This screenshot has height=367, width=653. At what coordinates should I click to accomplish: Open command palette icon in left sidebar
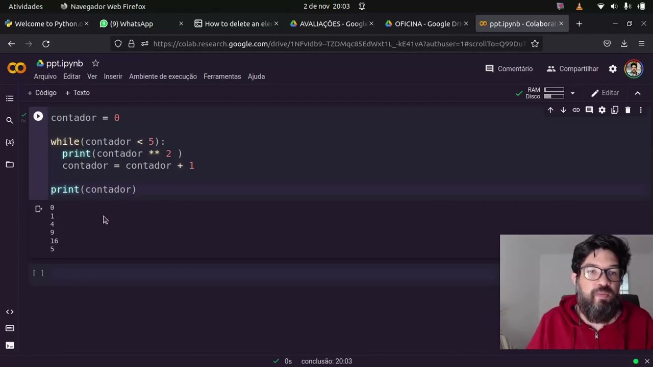(x=10, y=328)
